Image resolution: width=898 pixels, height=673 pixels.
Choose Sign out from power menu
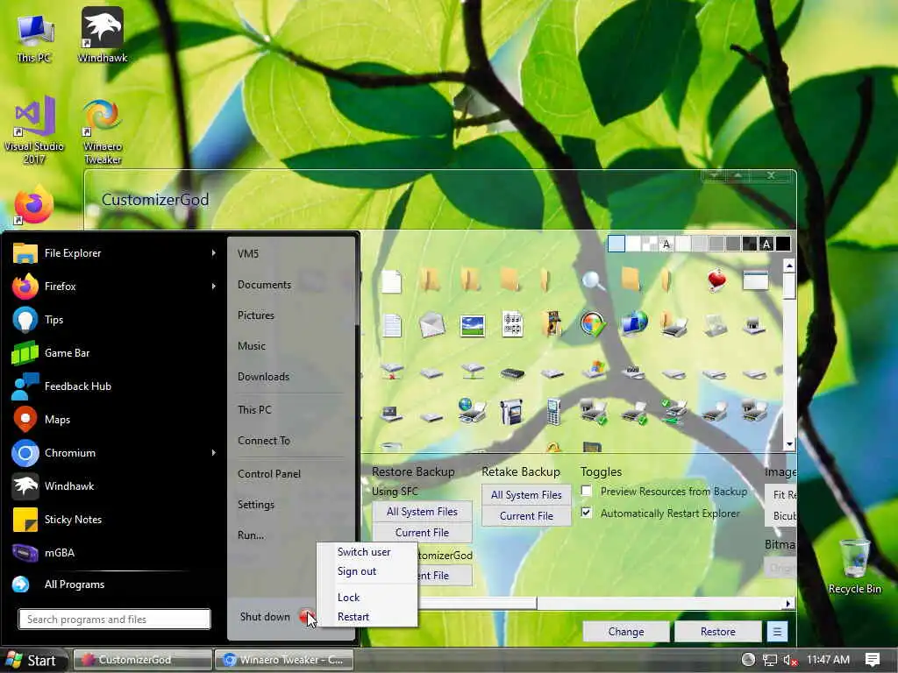[x=357, y=571]
